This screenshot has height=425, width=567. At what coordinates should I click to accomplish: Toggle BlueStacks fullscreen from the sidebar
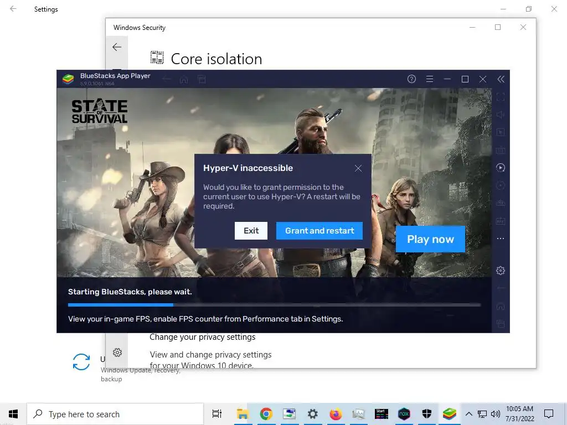pos(501,97)
